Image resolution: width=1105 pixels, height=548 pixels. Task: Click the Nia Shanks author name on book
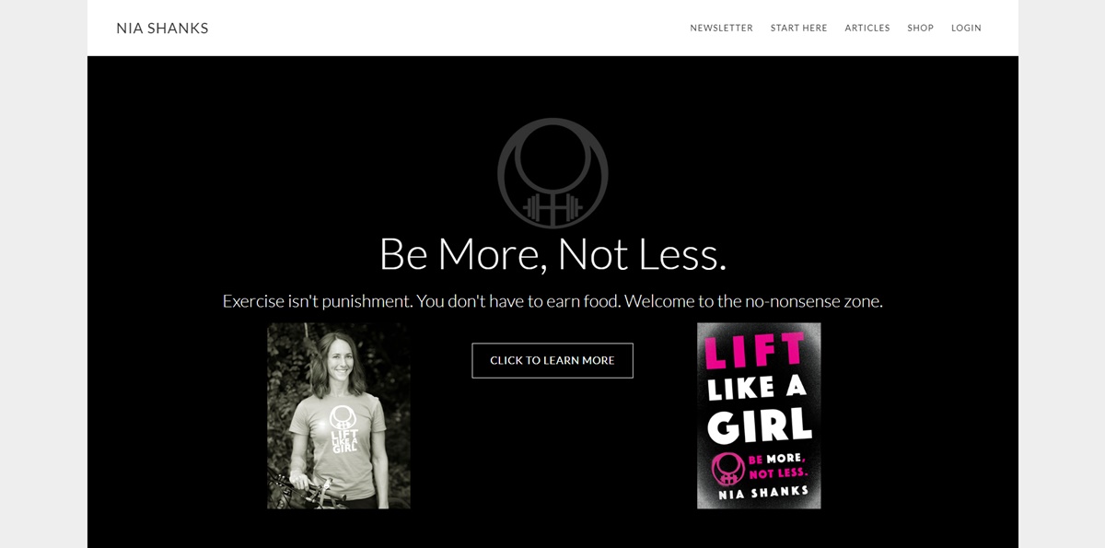pos(763,494)
